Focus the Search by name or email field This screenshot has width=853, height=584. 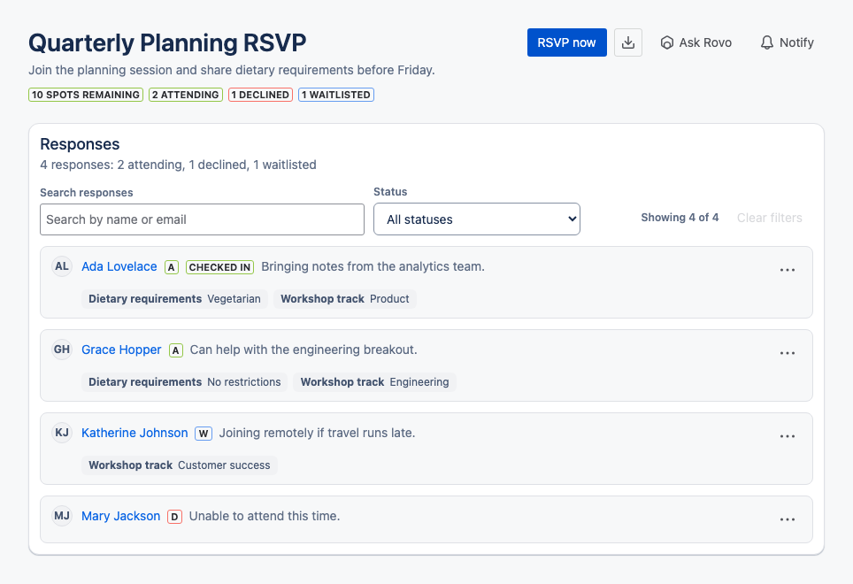[x=202, y=219]
